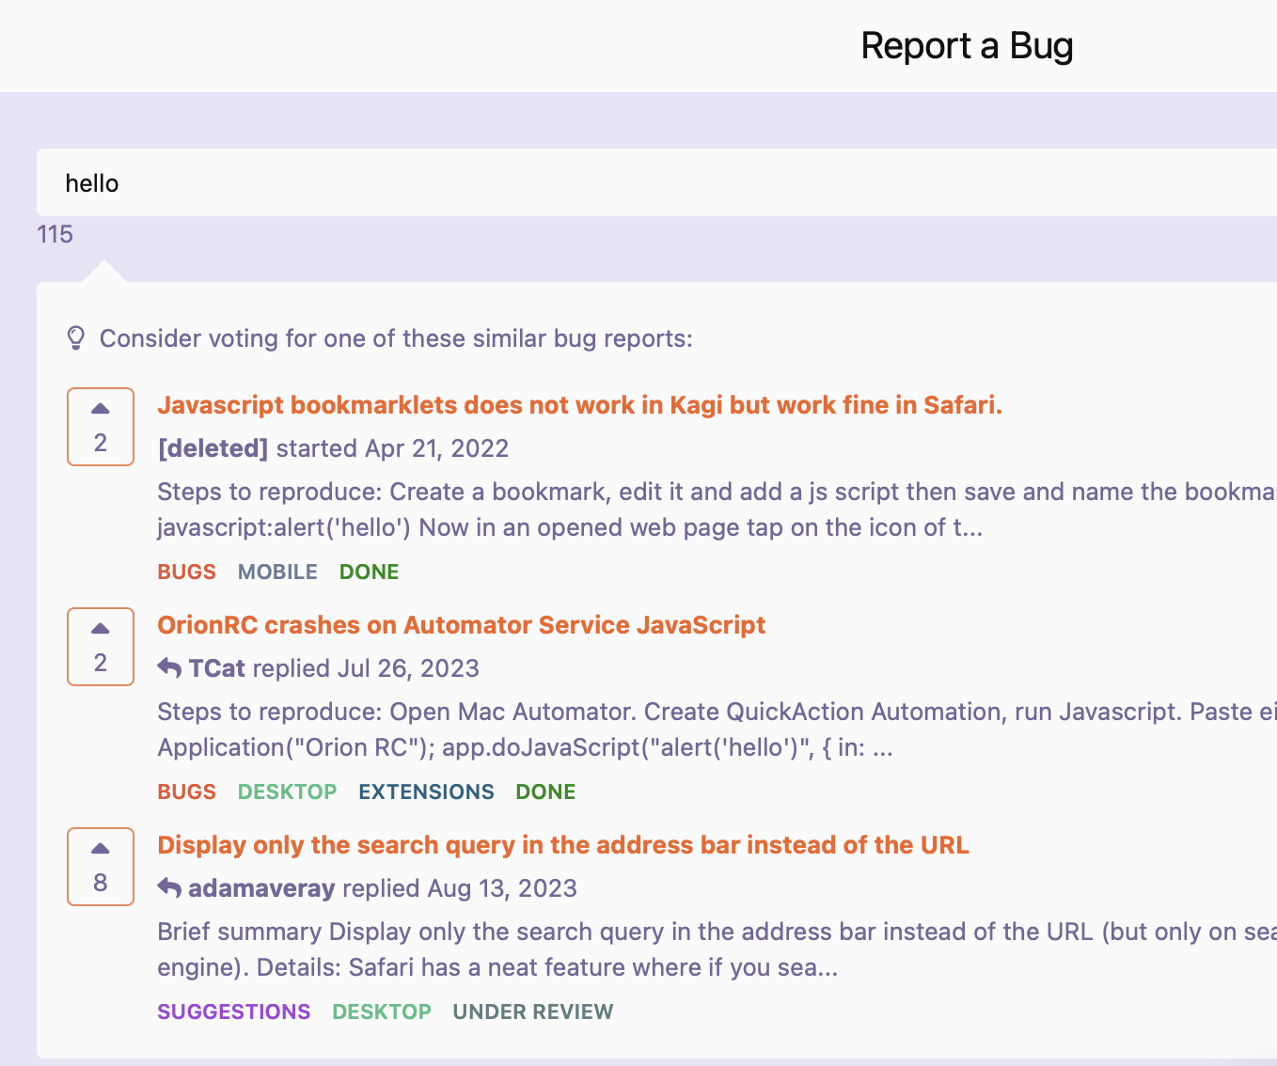
Task: Open 'Javascript bookmarklets does not work in Kagi' report
Action: click(579, 405)
